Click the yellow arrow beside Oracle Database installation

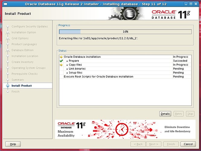click(x=61, y=57)
